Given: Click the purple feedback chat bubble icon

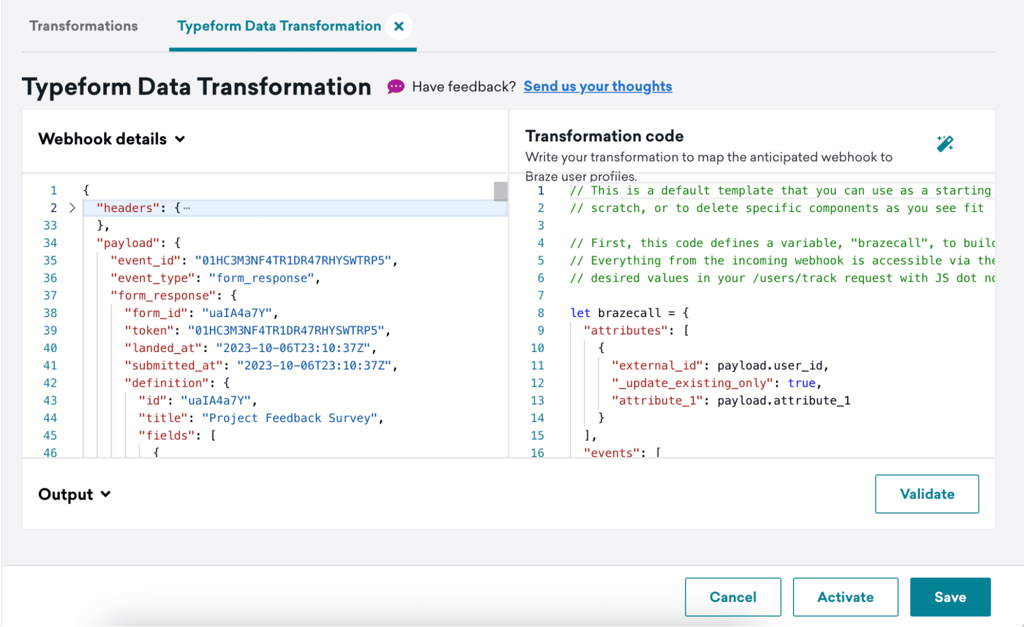Looking at the screenshot, I should coord(395,87).
